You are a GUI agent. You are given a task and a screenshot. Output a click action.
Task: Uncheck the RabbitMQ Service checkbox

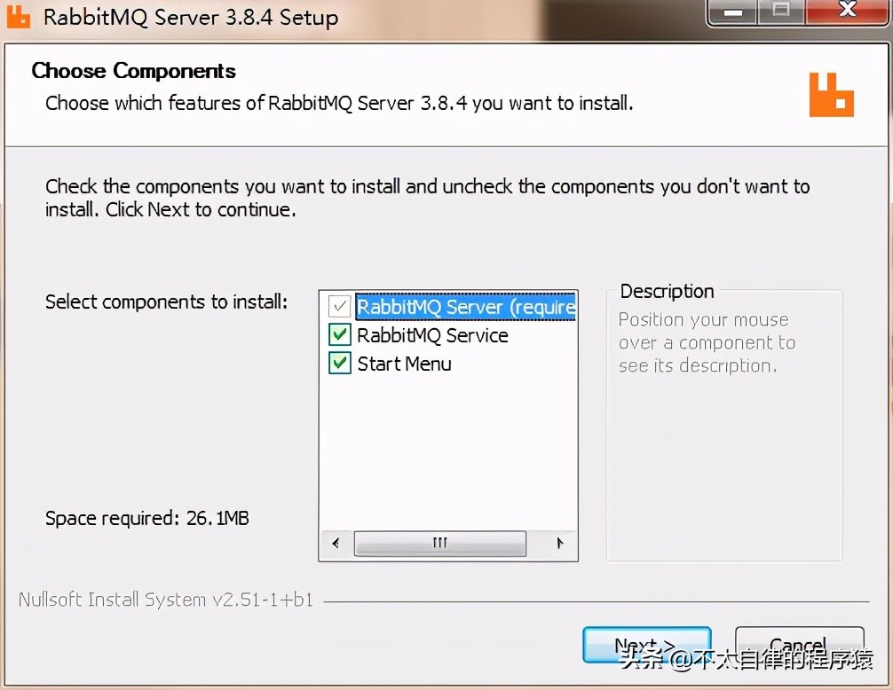[x=339, y=335]
